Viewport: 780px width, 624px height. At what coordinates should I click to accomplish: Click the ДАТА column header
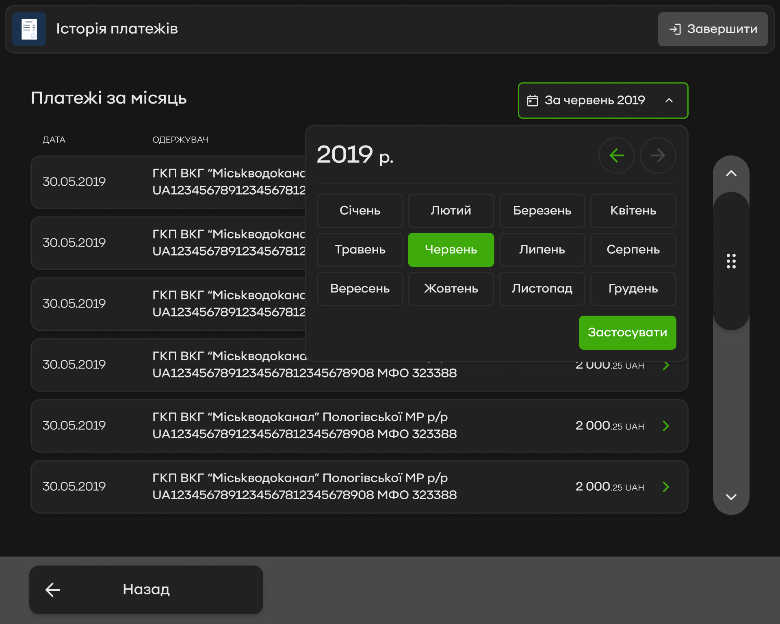pyautogui.click(x=54, y=140)
